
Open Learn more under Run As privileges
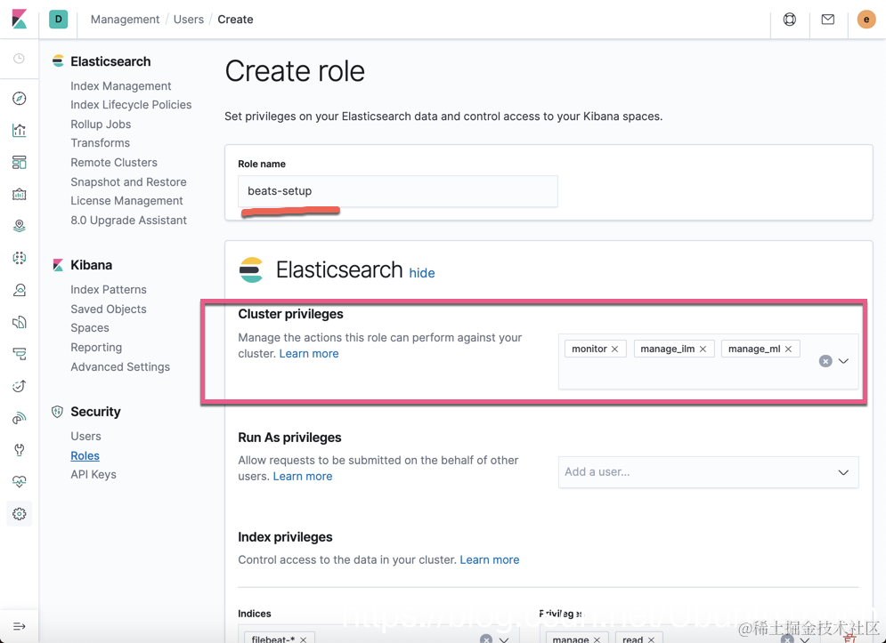[302, 476]
